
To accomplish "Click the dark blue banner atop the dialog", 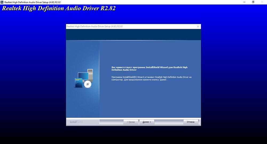I will [133, 34].
